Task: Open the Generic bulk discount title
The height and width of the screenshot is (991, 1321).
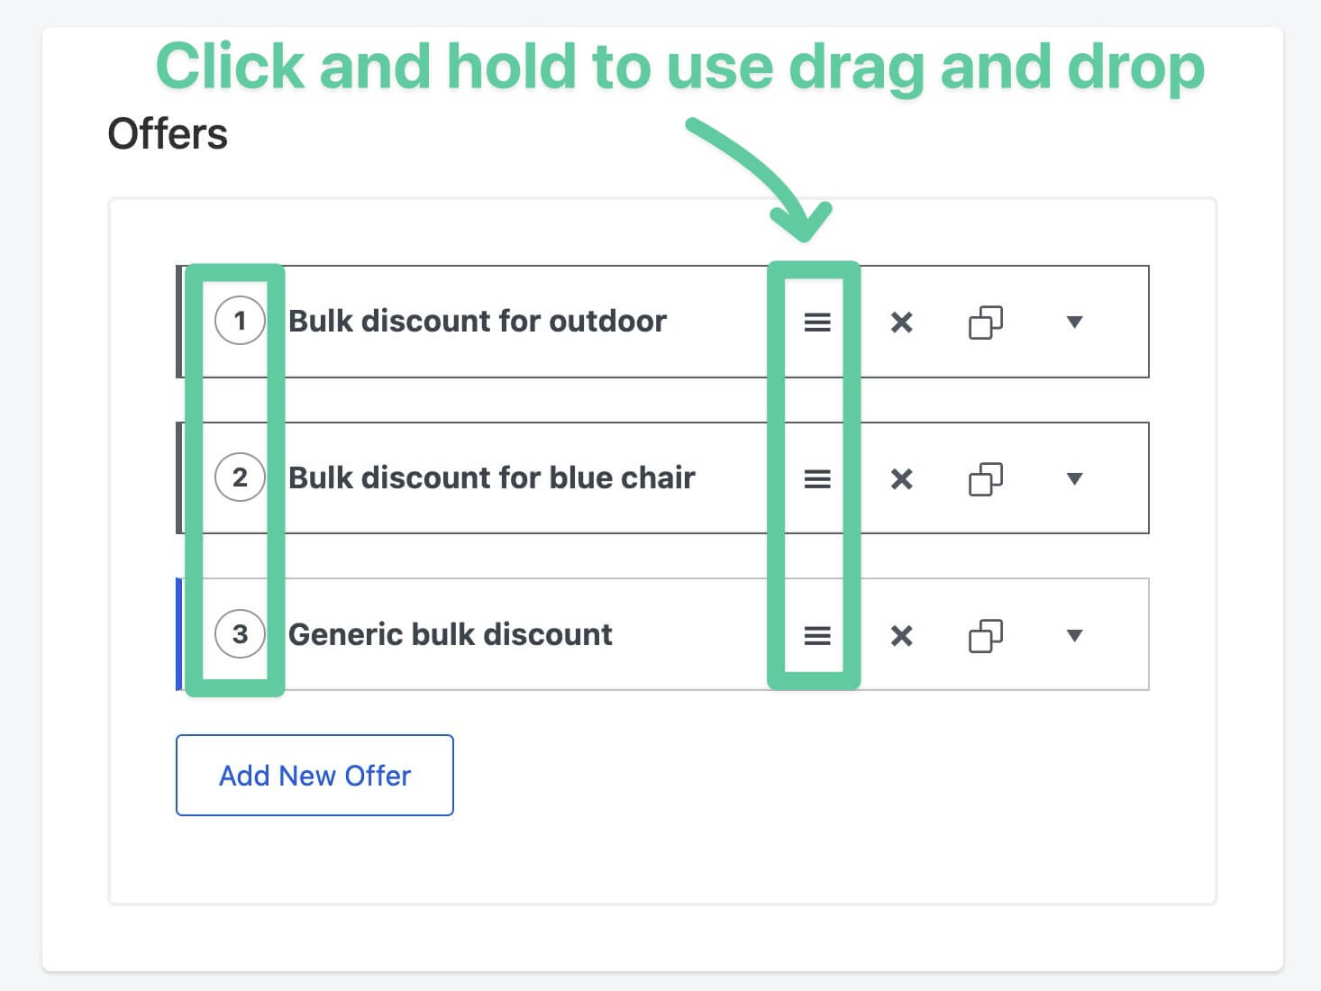Action: tap(451, 634)
